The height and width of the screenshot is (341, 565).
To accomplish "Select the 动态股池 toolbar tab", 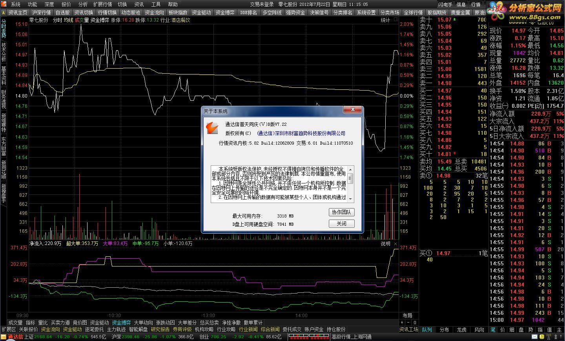I will (131, 13).
